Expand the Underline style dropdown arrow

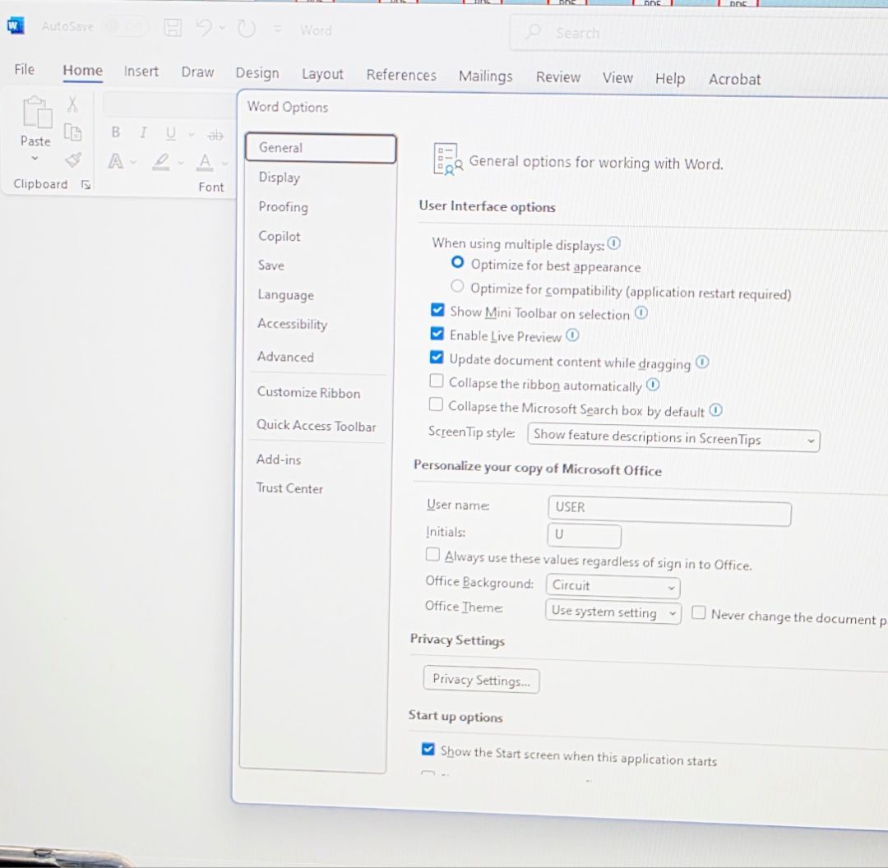pos(192,135)
